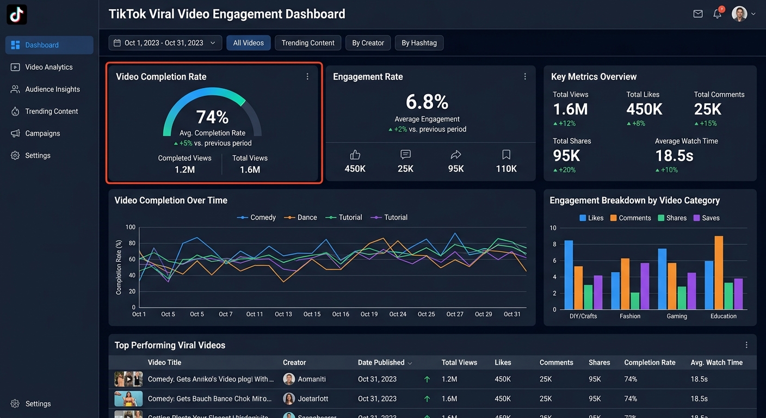Screen dimensions: 766x418
Task: Open Video Completion Rate options menu
Action: [x=307, y=77]
